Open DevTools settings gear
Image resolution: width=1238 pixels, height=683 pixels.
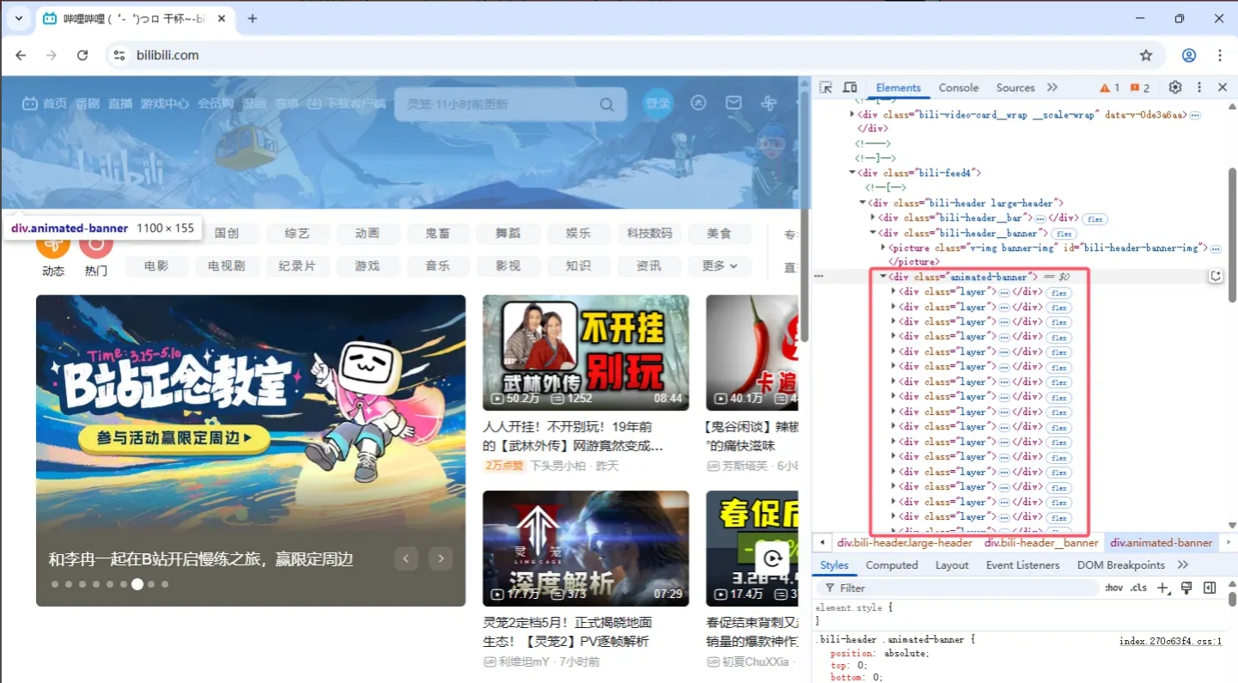click(1174, 87)
